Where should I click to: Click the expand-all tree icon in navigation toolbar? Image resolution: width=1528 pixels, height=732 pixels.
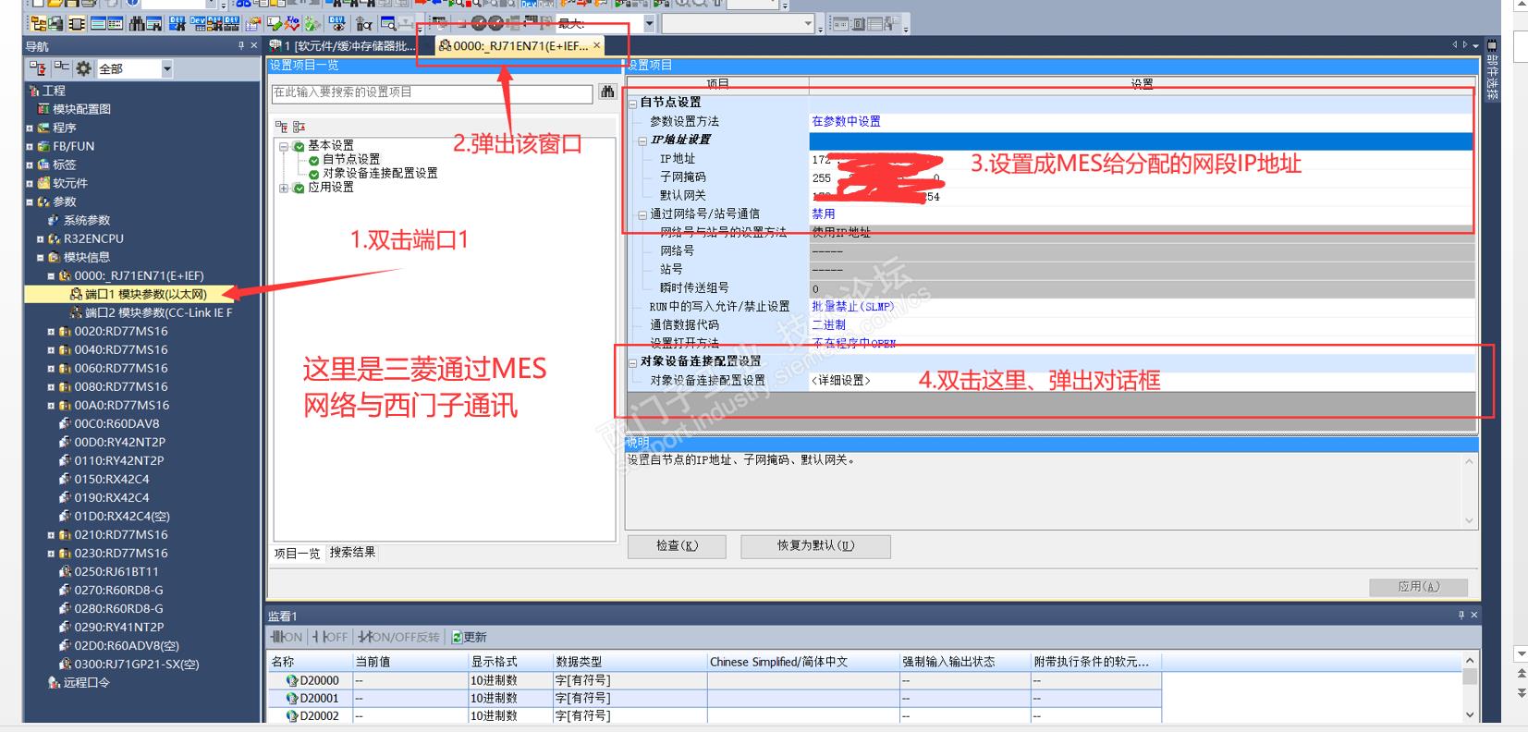[38, 68]
